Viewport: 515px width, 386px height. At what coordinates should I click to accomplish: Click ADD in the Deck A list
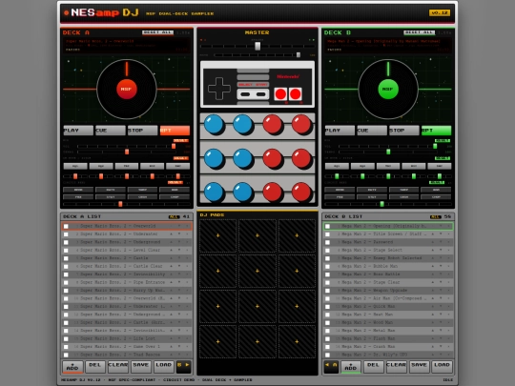pyautogui.click(x=72, y=367)
